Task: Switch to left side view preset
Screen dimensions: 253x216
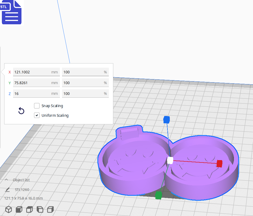Action: (40, 209)
